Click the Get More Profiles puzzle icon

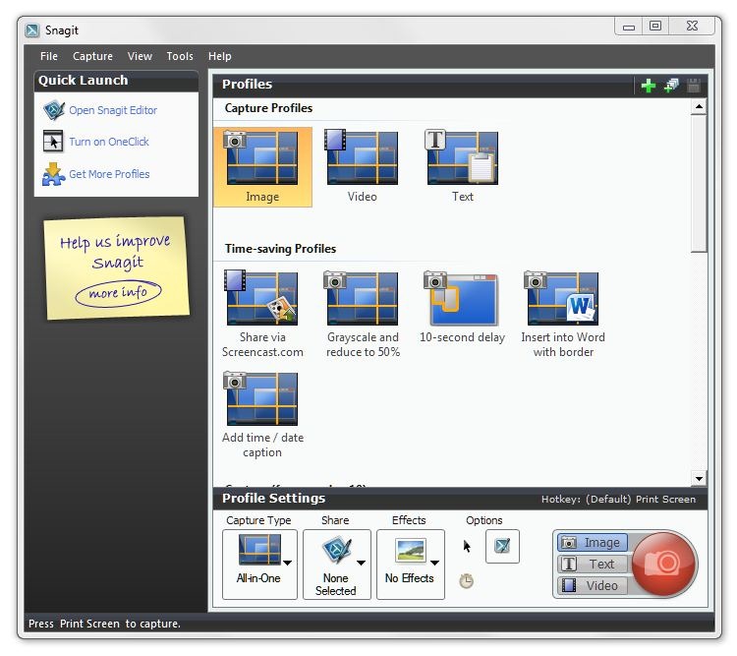click(x=54, y=174)
